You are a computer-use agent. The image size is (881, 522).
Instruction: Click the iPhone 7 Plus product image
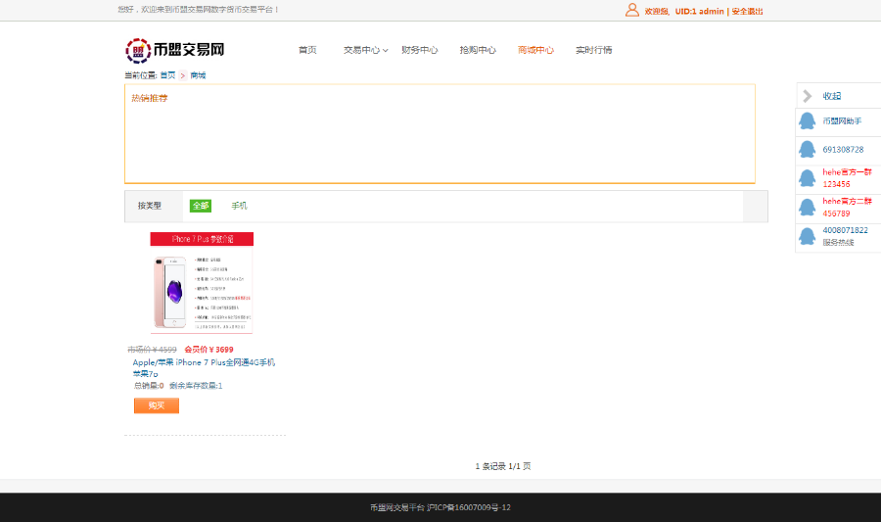202,284
